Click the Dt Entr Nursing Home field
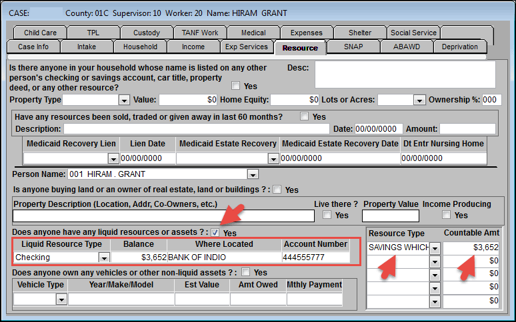The height and width of the screenshot is (322, 516). click(x=443, y=158)
